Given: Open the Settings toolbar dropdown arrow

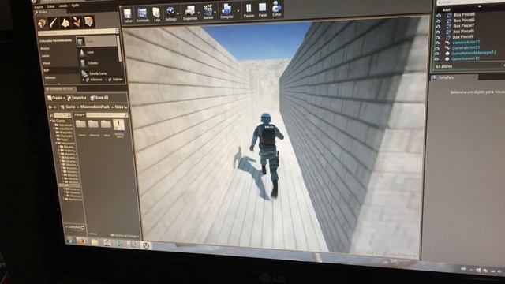Looking at the screenshot, I should [178, 14].
